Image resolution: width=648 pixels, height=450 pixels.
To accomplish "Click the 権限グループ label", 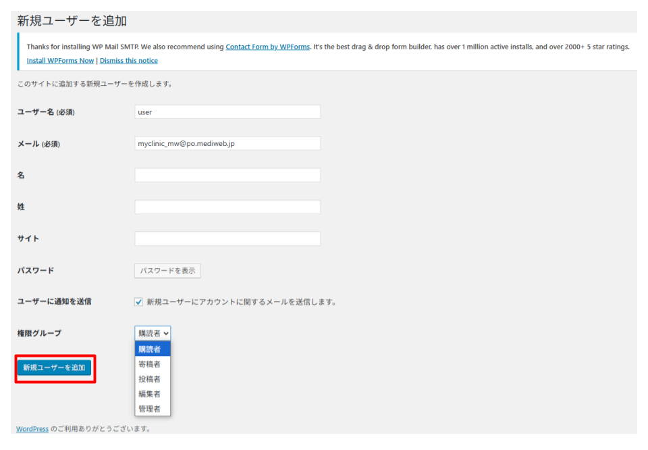I will [x=39, y=333].
